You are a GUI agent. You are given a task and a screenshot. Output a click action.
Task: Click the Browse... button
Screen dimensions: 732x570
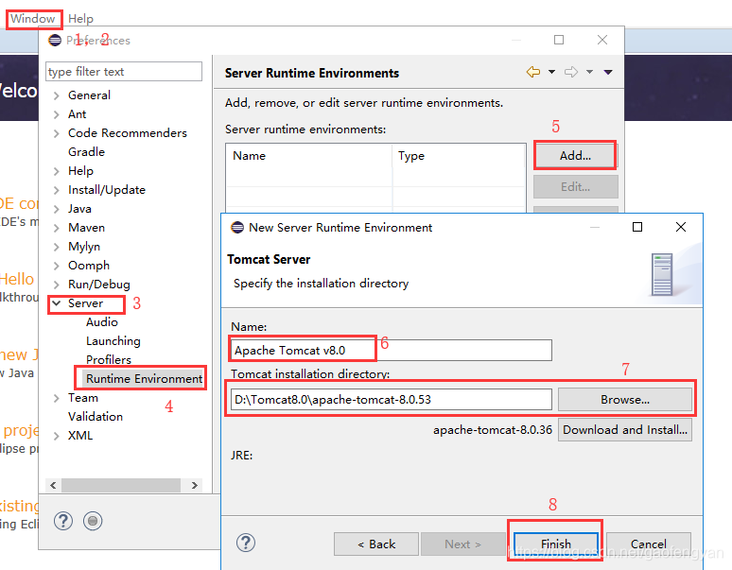tap(624, 400)
